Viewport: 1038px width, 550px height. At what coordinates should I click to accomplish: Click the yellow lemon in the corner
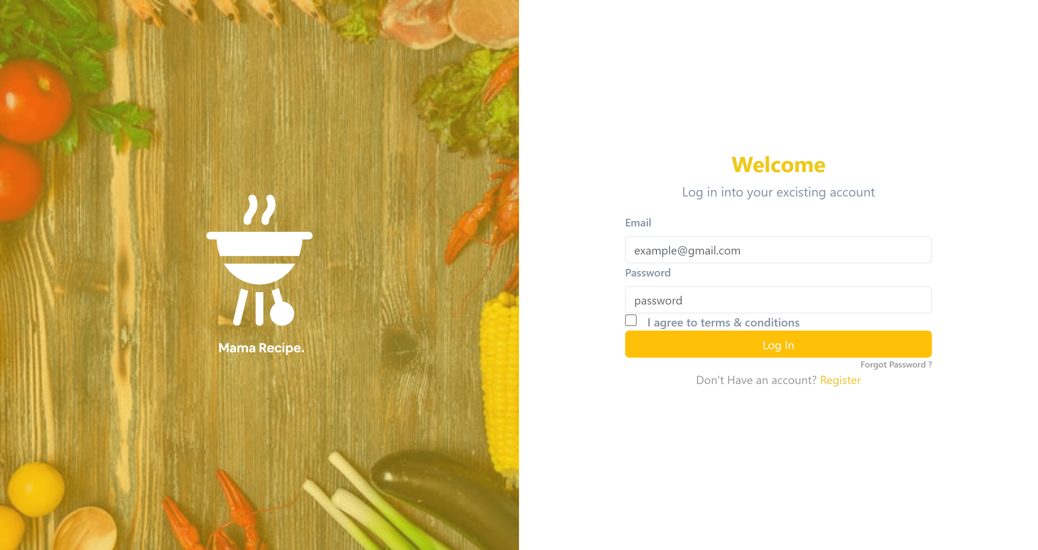tap(36, 489)
